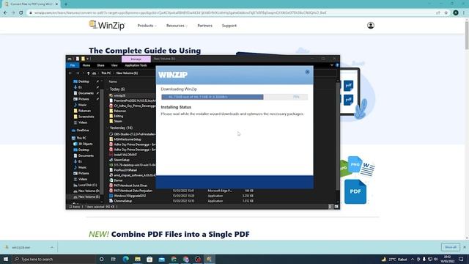Open the Support page link
The height and width of the screenshot is (264, 469).
click(229, 26)
